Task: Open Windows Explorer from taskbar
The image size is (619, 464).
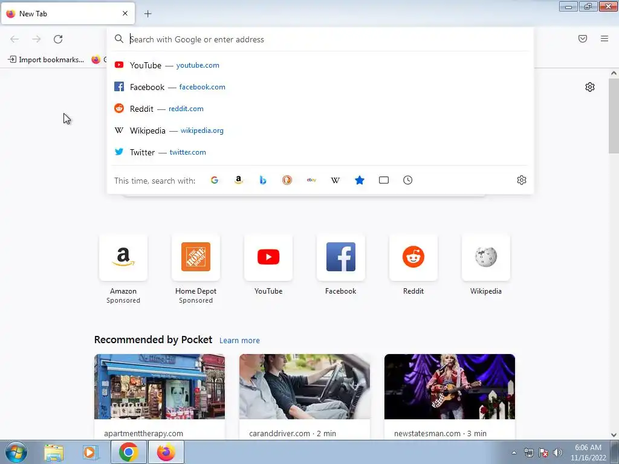Action: [54, 453]
